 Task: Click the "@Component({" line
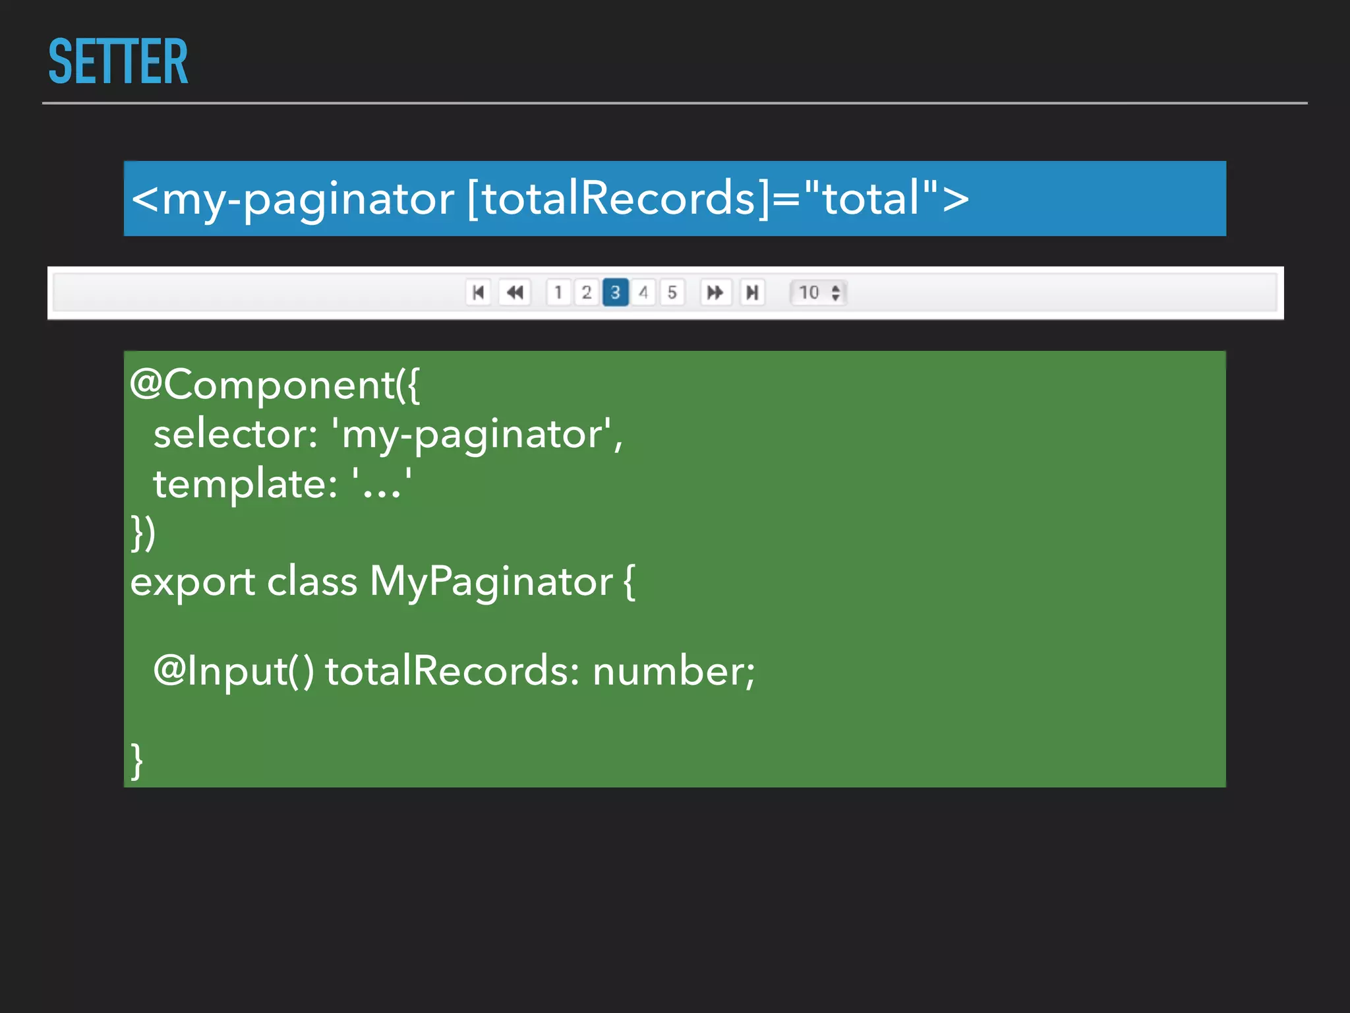275,385
